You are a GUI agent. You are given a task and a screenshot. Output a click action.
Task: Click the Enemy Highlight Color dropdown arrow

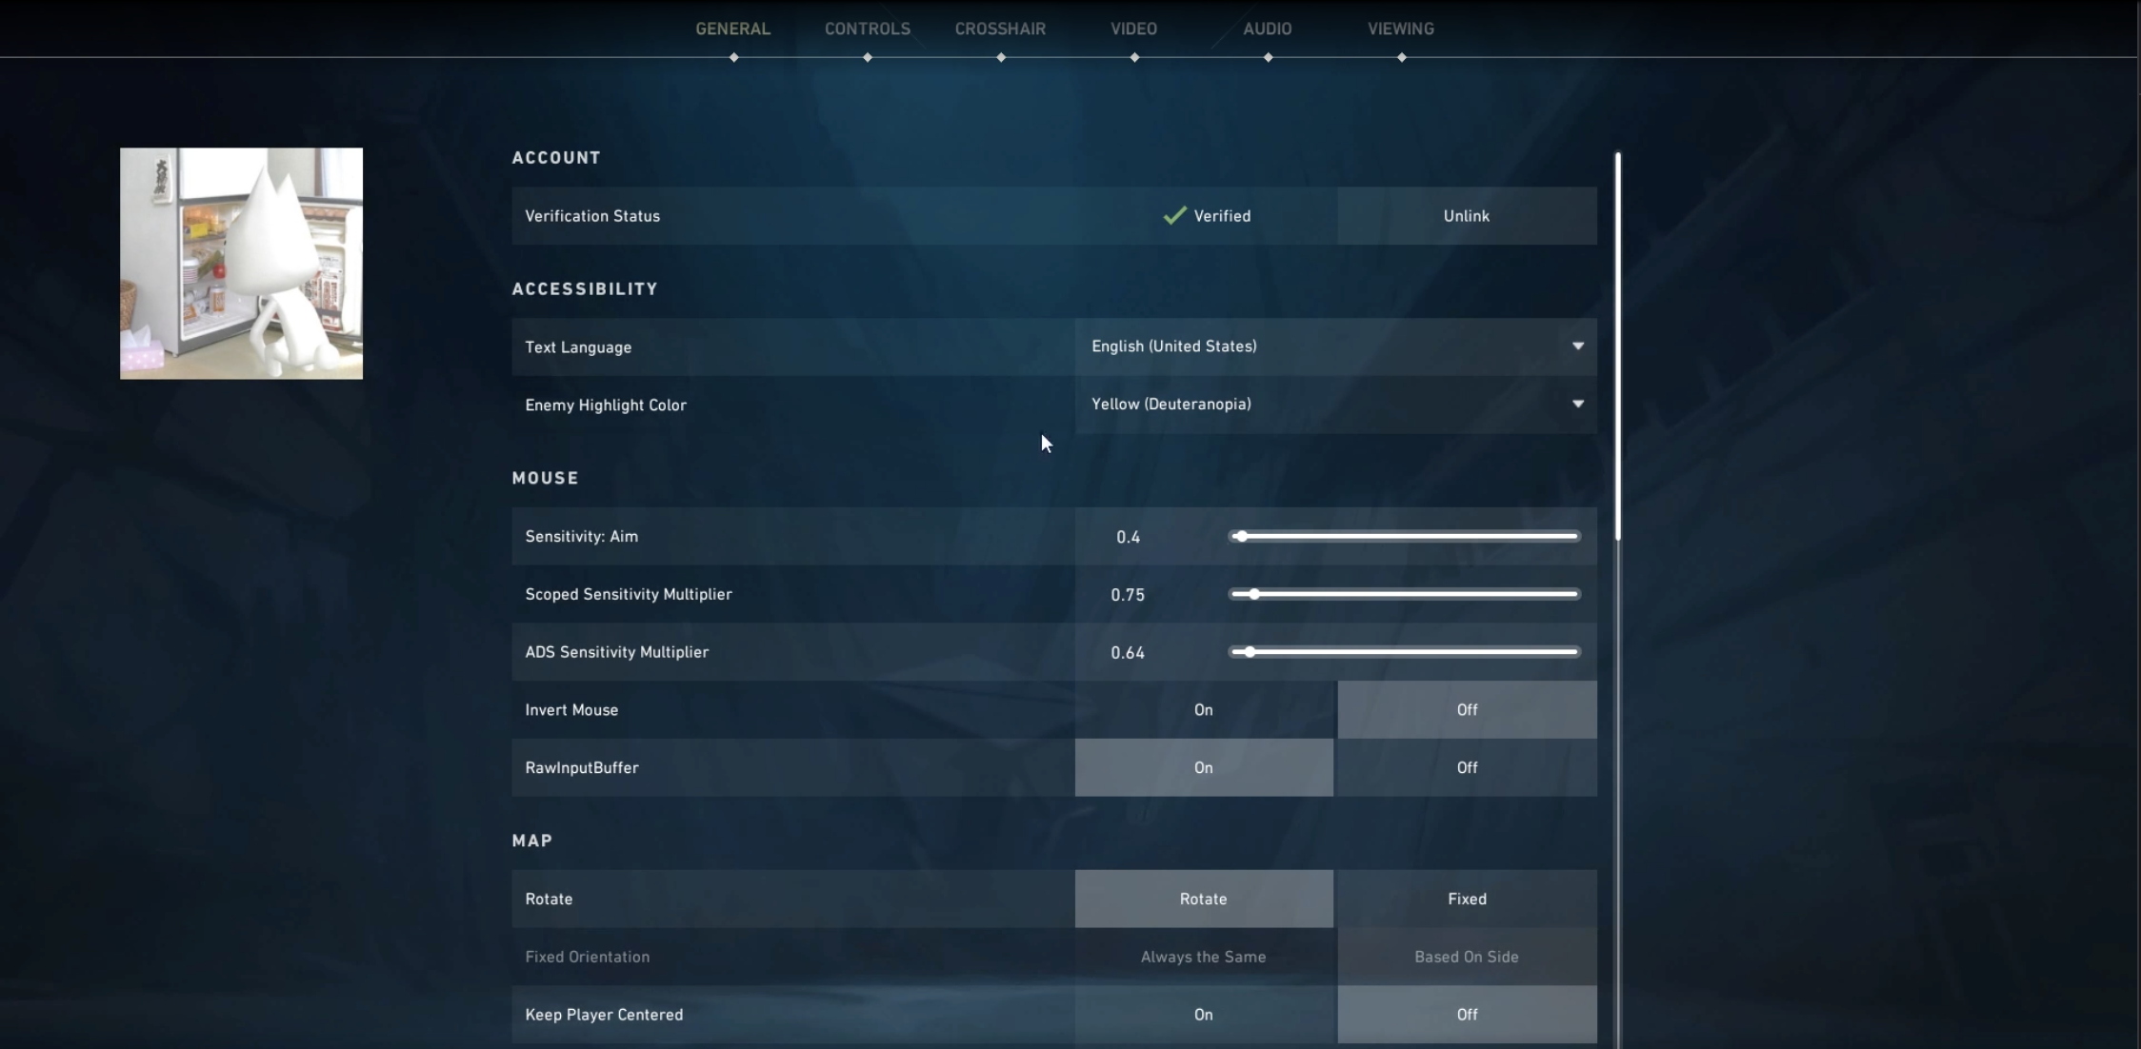click(1578, 405)
